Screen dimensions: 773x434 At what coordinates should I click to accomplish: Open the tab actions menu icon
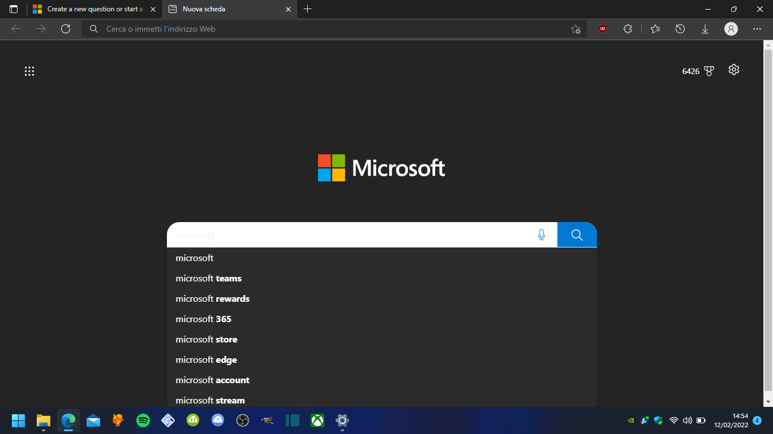point(14,9)
